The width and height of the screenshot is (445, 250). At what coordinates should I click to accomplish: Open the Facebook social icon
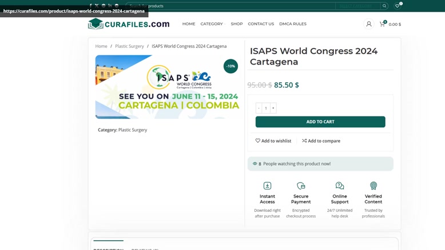tap(90, 6)
